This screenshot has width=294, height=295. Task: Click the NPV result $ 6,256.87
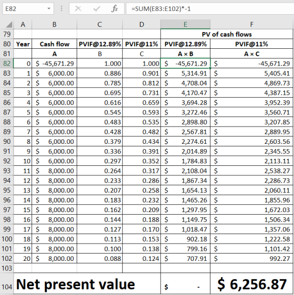pyautogui.click(x=251, y=283)
